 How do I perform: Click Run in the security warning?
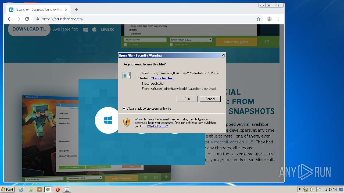(187, 99)
